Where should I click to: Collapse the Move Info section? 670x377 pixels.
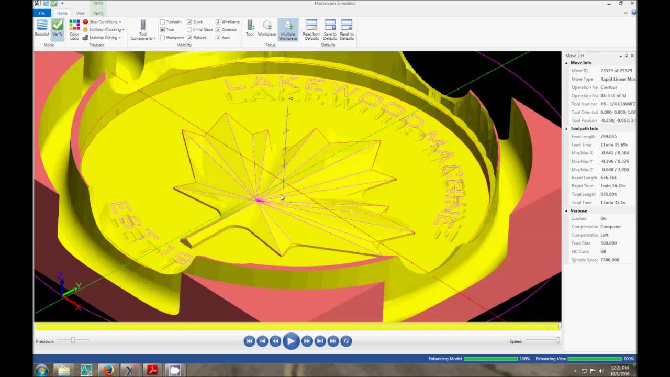[x=566, y=63]
